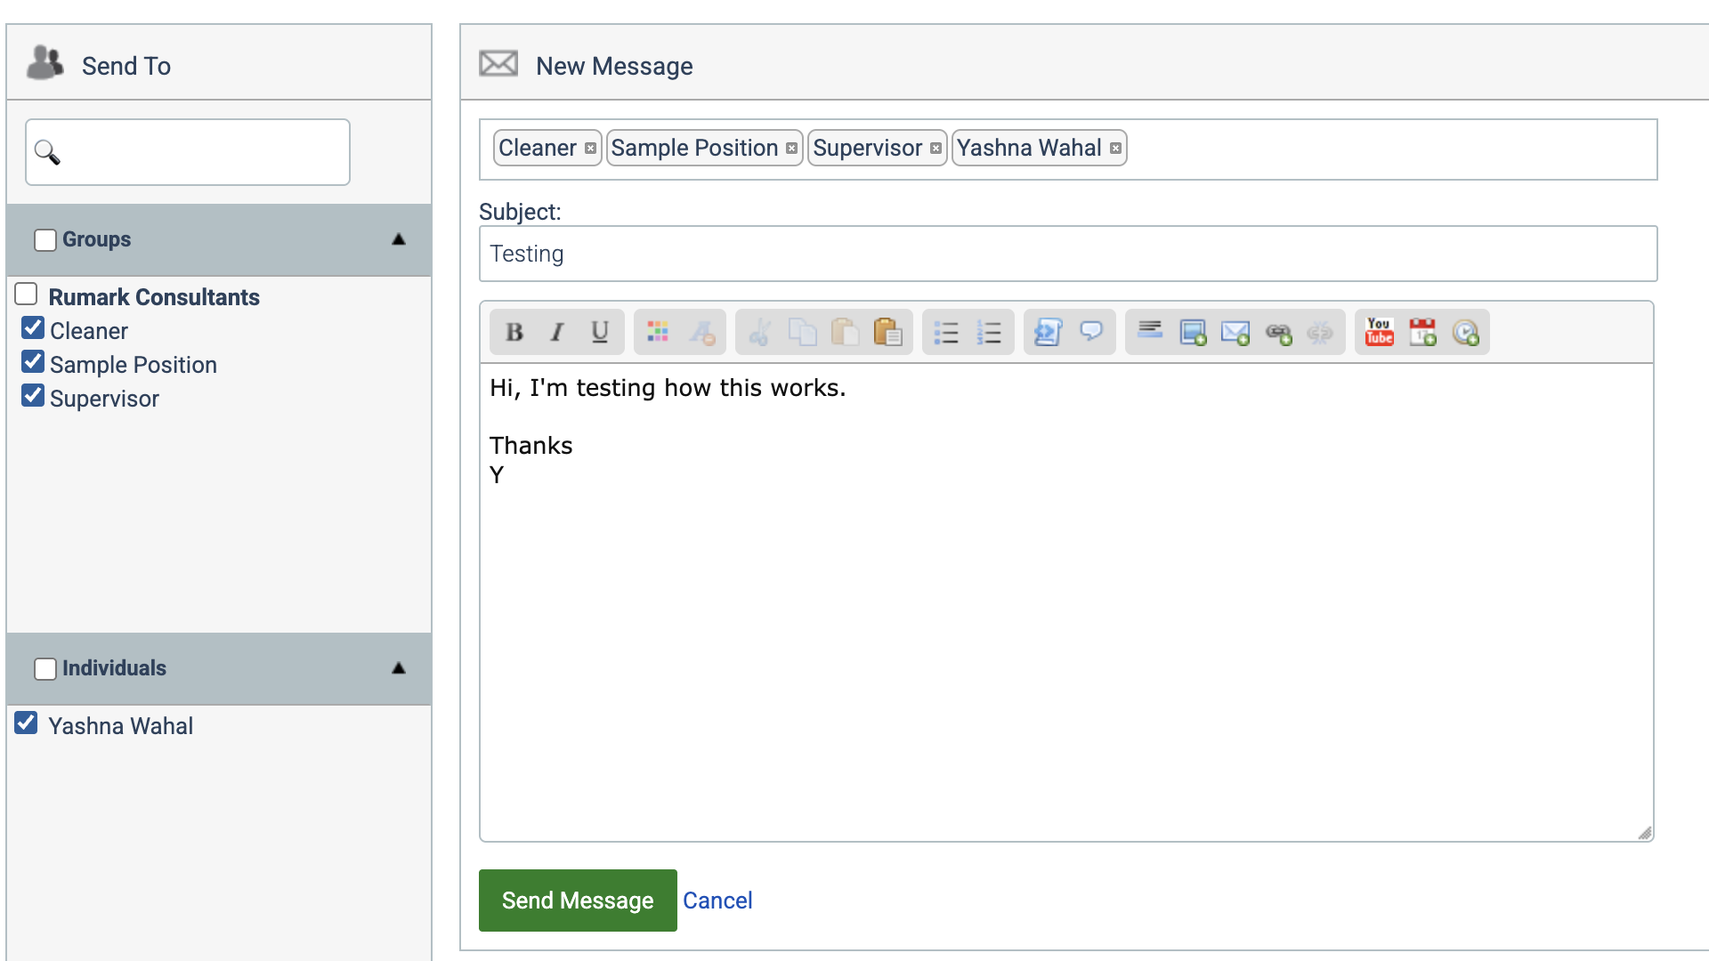
Task: Check the Groups select-all checkbox
Action: pyautogui.click(x=45, y=240)
